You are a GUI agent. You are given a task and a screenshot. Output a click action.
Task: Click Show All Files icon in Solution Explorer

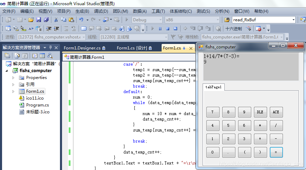(x=17, y=56)
